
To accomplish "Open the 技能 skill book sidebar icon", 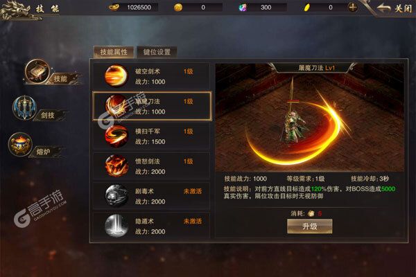I will pyautogui.click(x=37, y=71).
